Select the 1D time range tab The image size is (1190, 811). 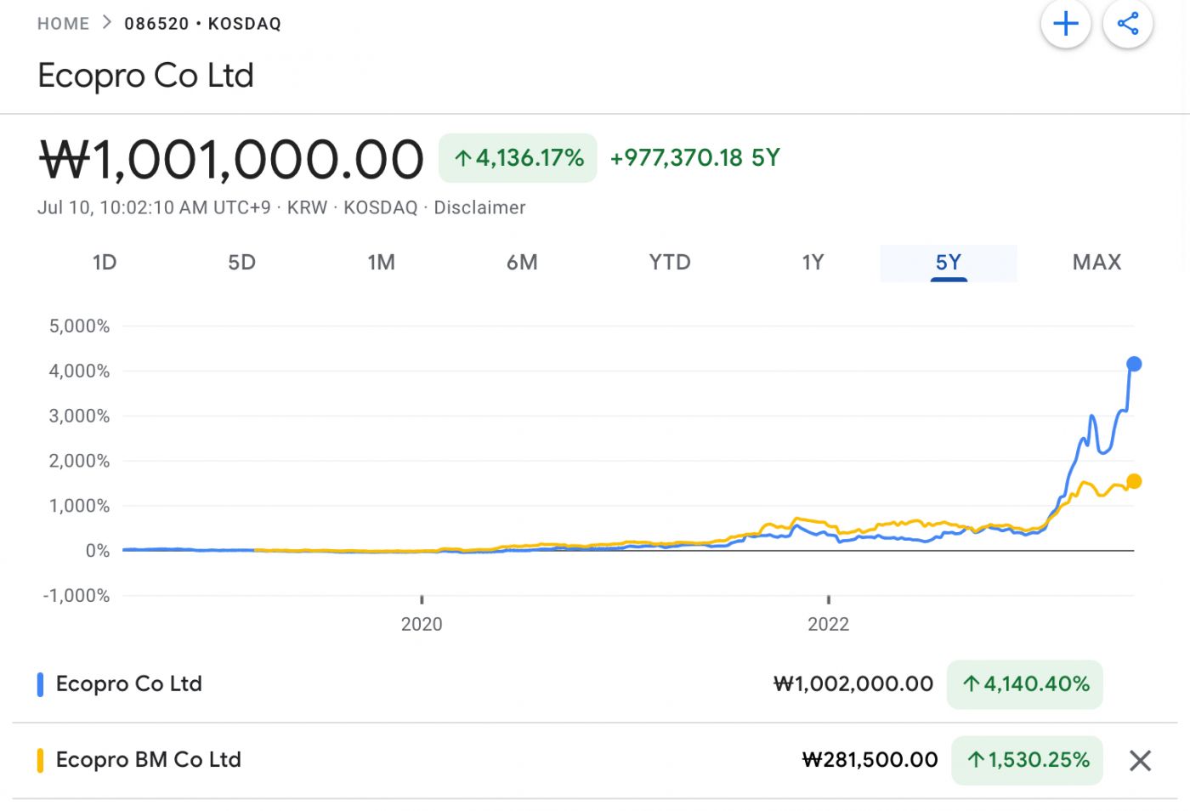tap(105, 262)
